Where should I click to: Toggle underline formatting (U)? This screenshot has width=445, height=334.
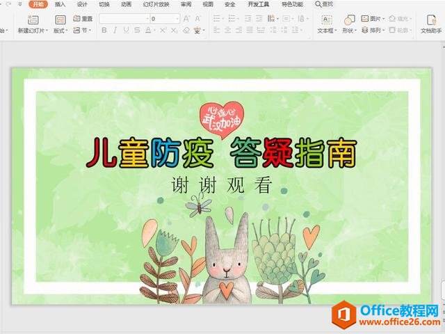(126, 30)
